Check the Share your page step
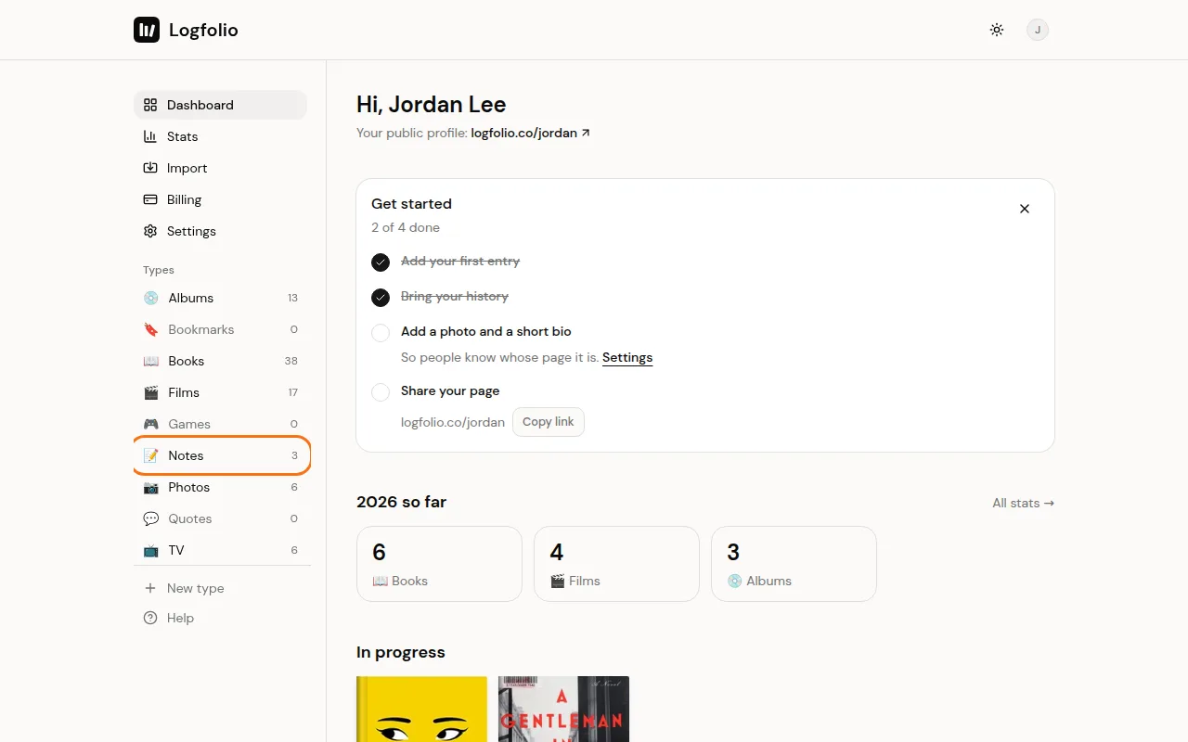Image resolution: width=1188 pixels, height=742 pixels. tap(381, 392)
